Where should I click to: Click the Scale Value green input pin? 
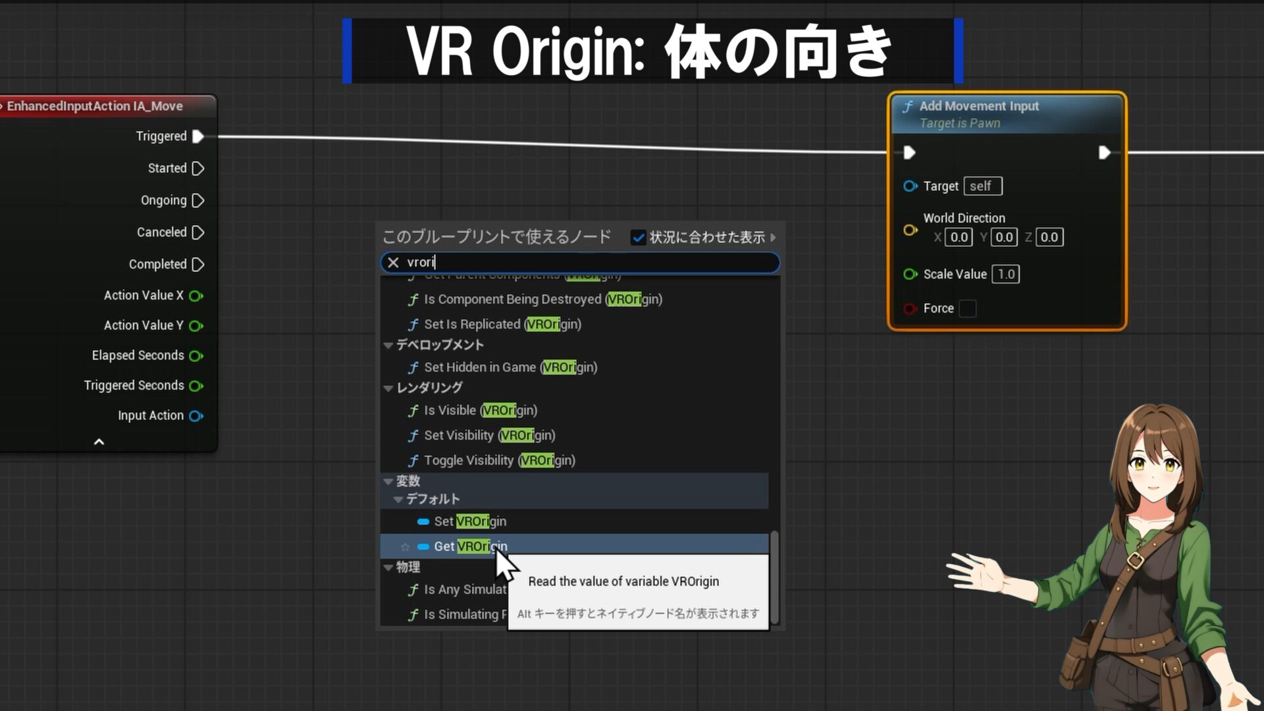tap(910, 274)
